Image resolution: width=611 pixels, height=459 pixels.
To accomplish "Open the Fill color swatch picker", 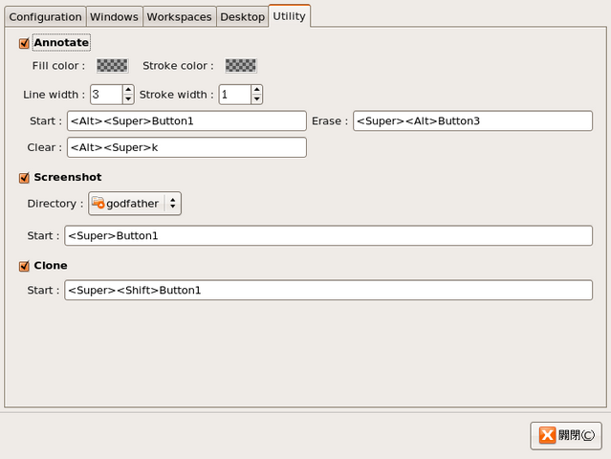I will (112, 65).
